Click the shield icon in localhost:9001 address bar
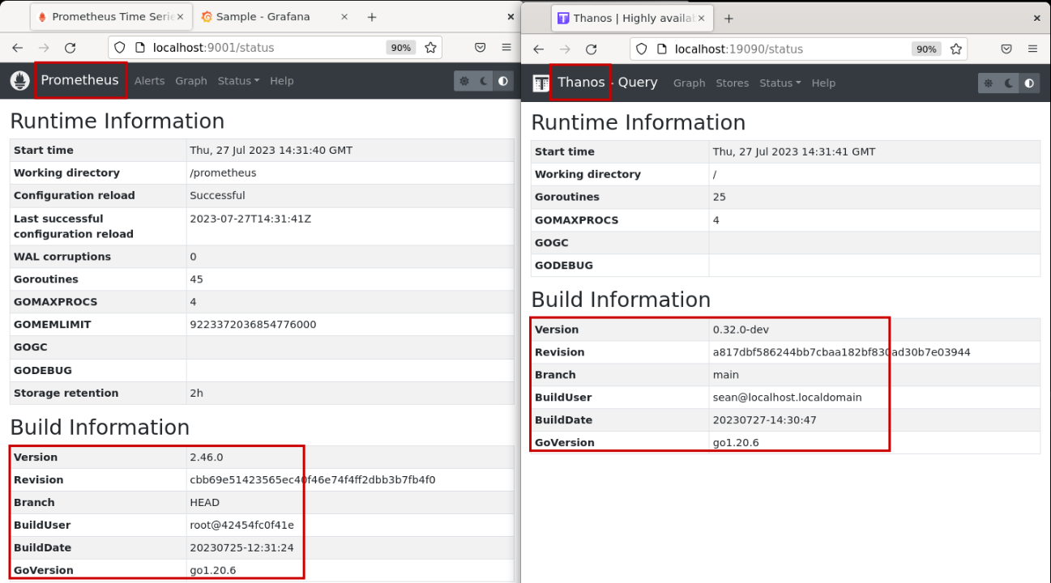Screen dimensions: 1051x583 coord(119,48)
